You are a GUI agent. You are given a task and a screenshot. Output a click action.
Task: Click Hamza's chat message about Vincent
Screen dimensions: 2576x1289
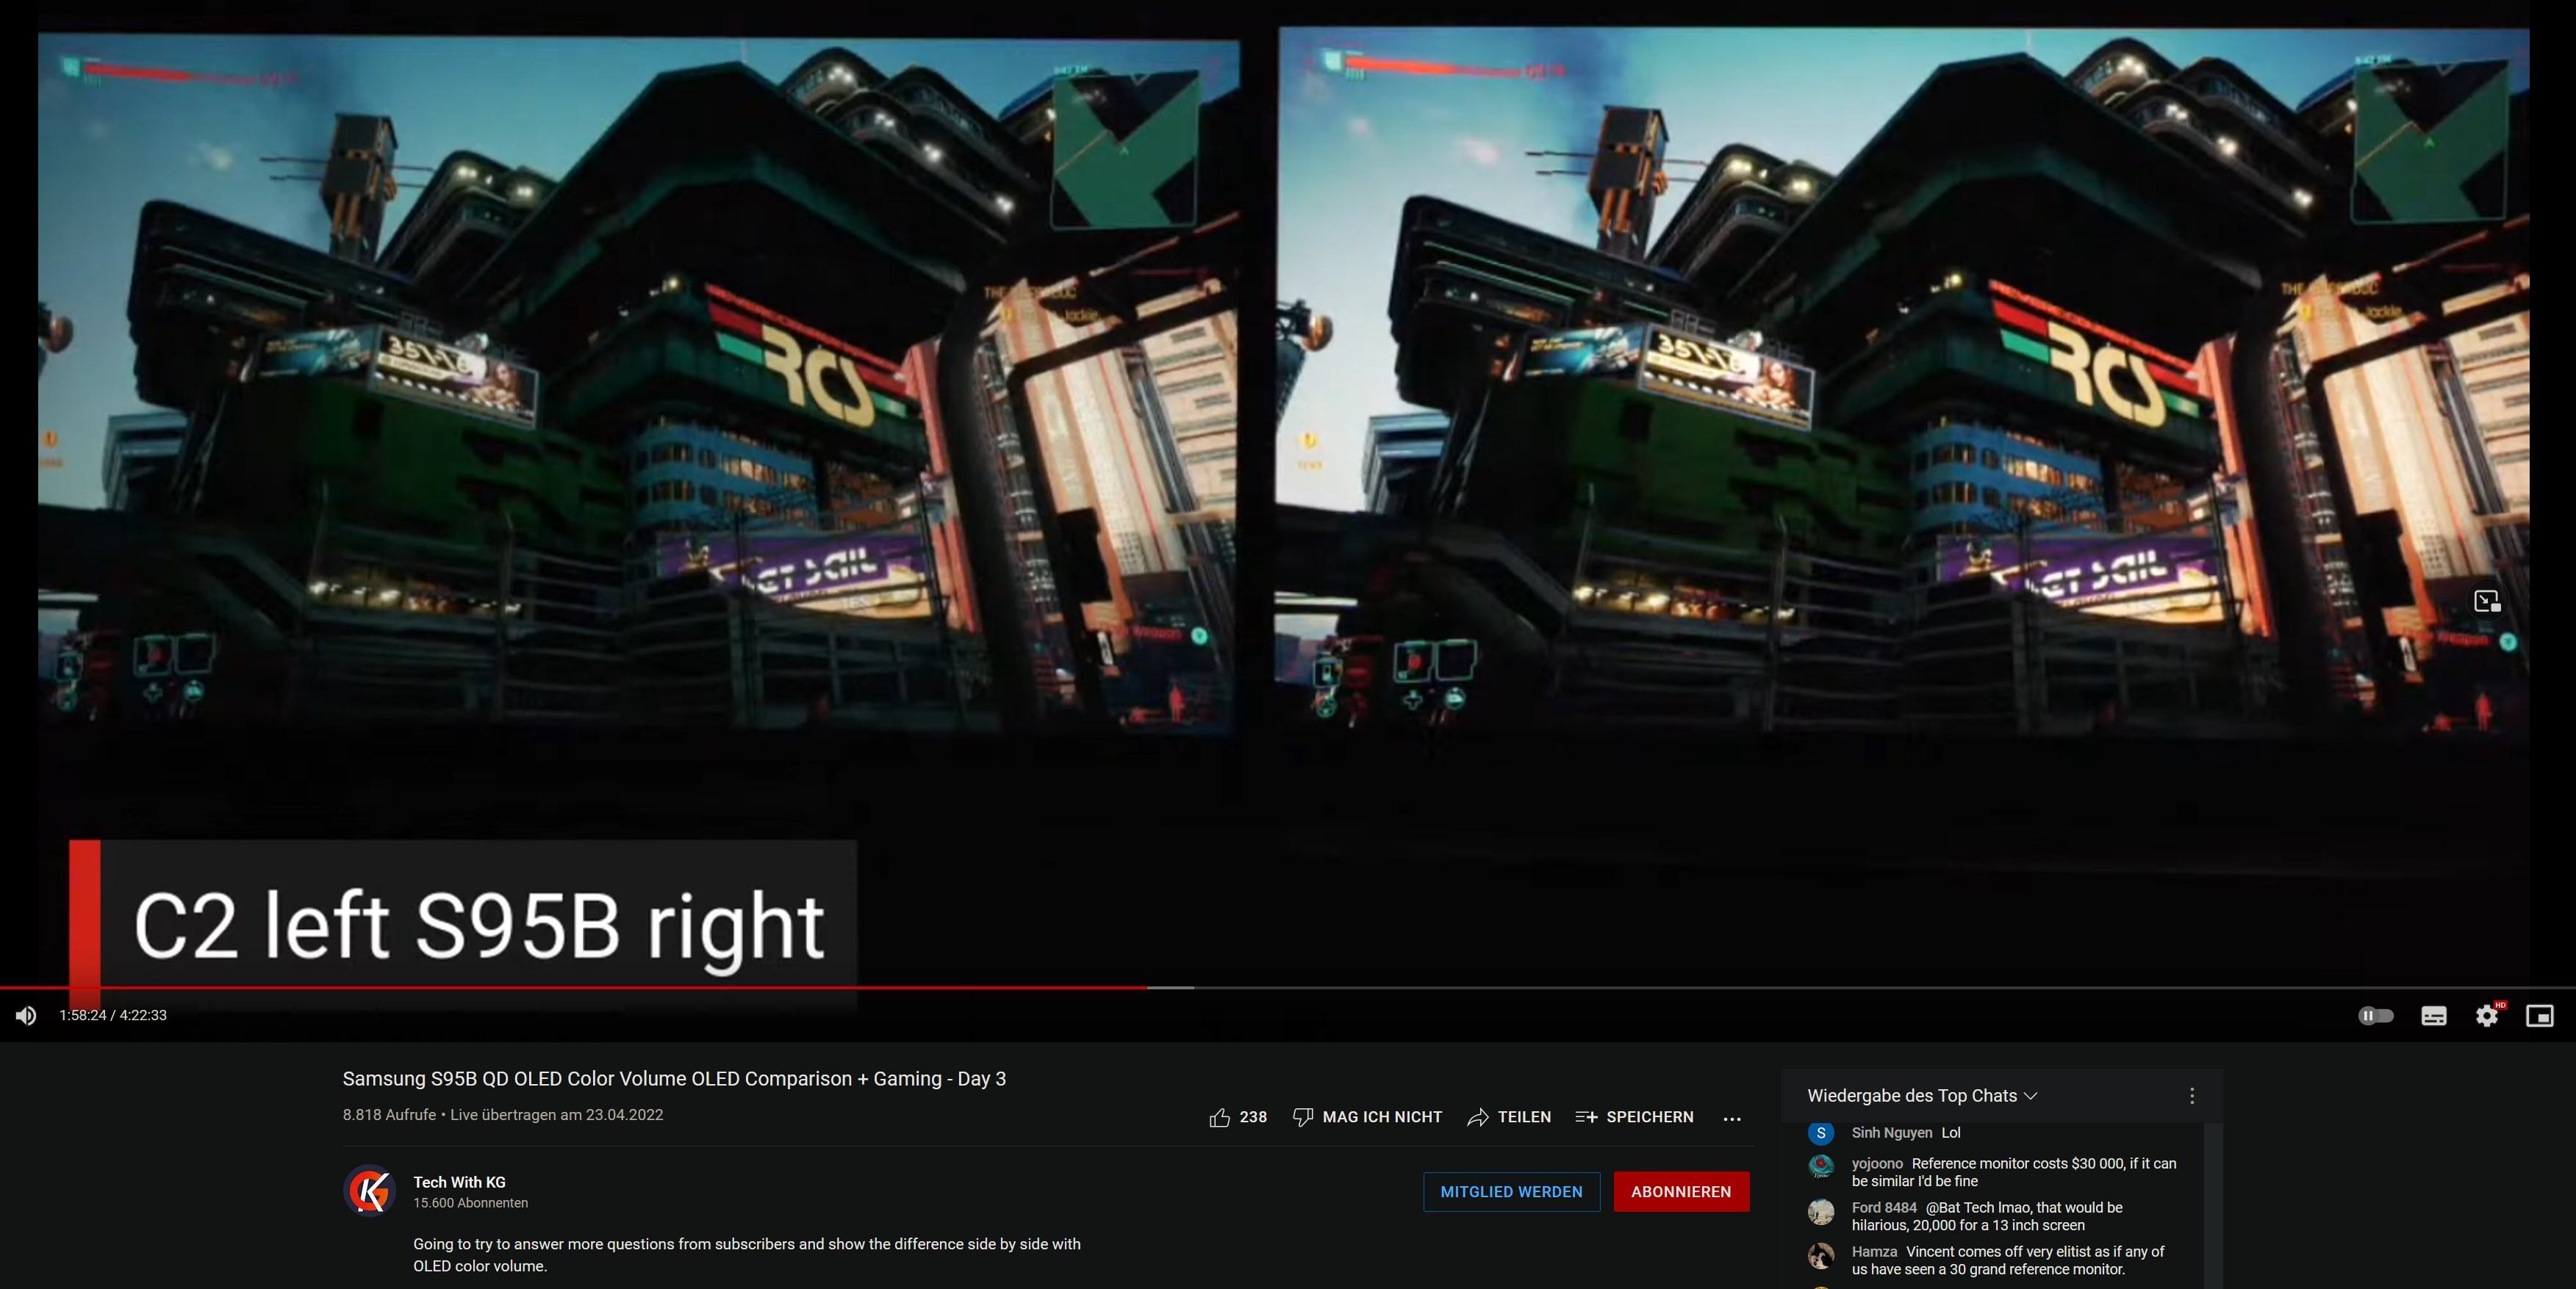[x=2008, y=1260]
